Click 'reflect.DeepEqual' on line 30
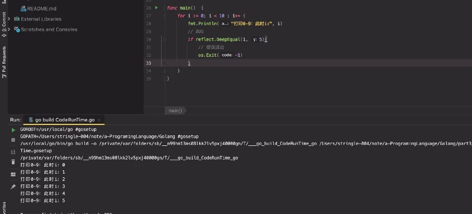Screen dimensions: 472x214 click(218, 39)
